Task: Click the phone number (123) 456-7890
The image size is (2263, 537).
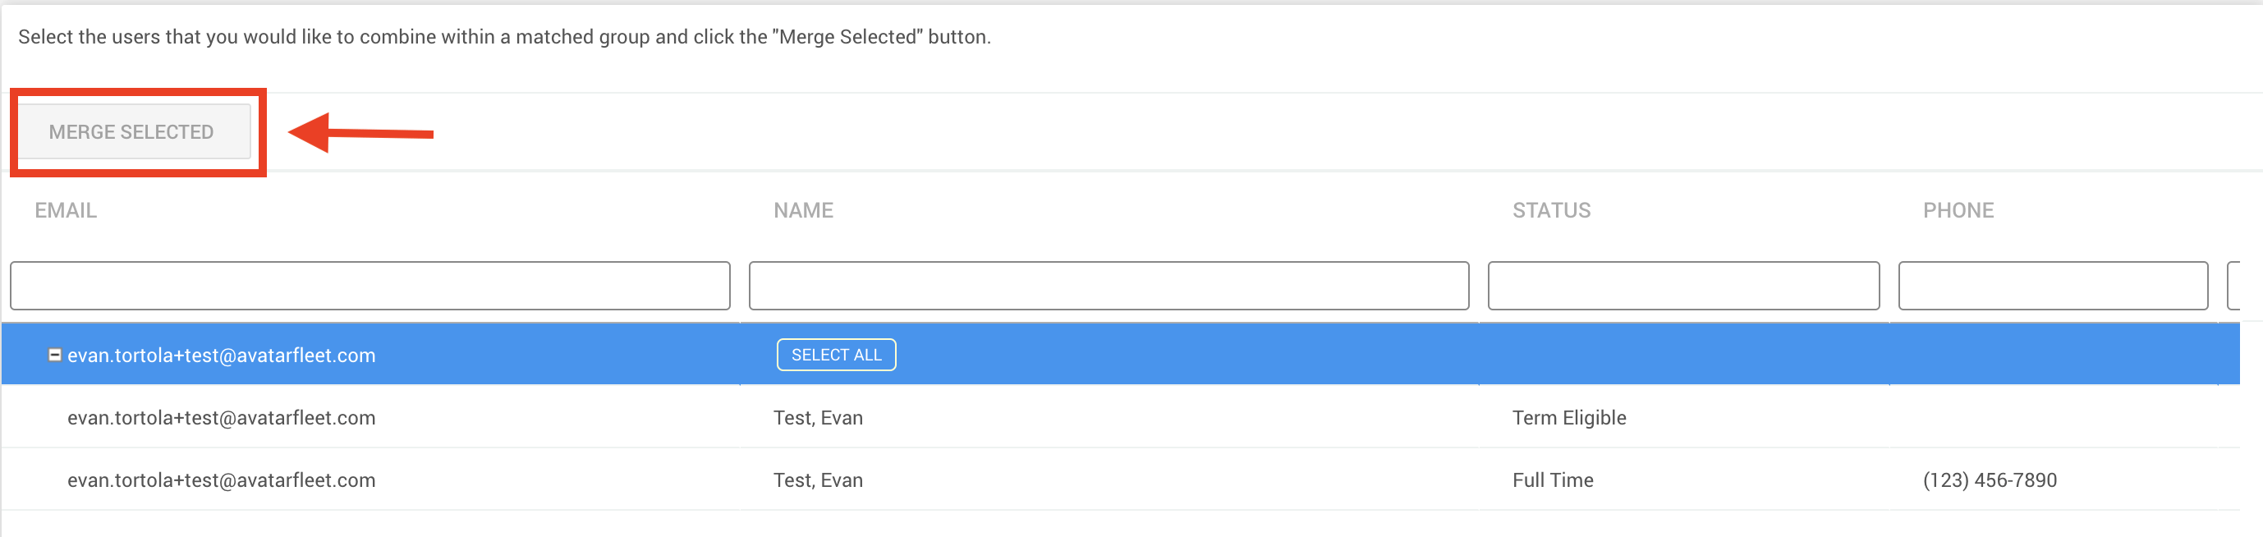Action: pos(1989,480)
